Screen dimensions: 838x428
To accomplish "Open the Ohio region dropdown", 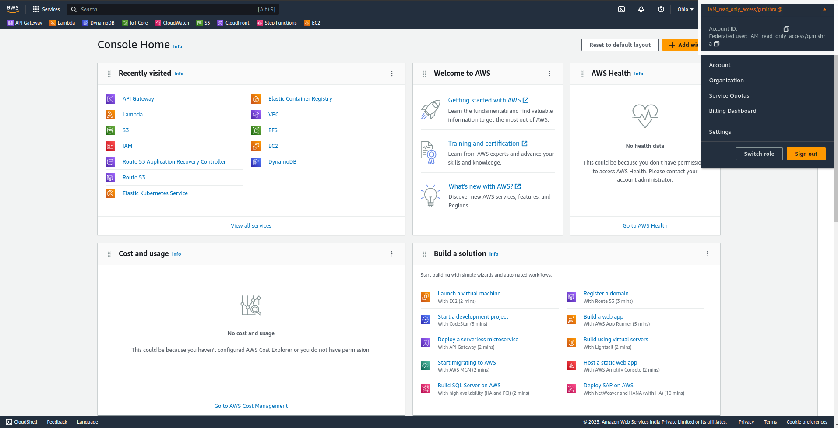I will [x=686, y=9].
